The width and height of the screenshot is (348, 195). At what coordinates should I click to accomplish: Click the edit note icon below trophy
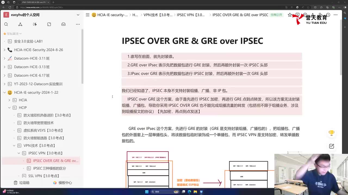(x=331, y=146)
